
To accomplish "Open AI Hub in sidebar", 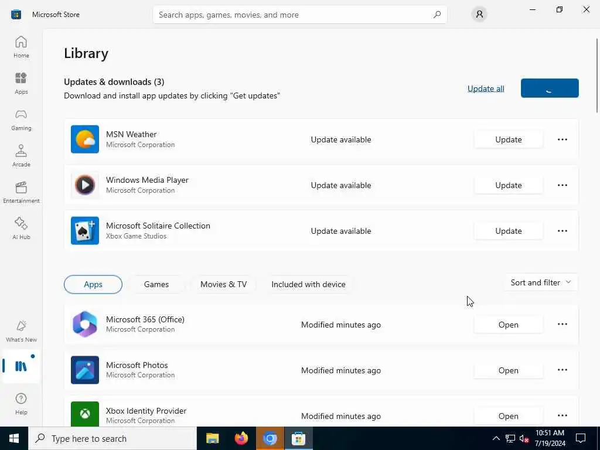I will pos(21,229).
